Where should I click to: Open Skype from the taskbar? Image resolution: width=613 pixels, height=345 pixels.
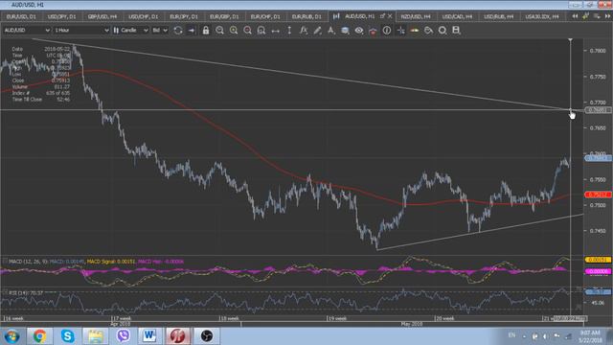[x=67, y=336]
